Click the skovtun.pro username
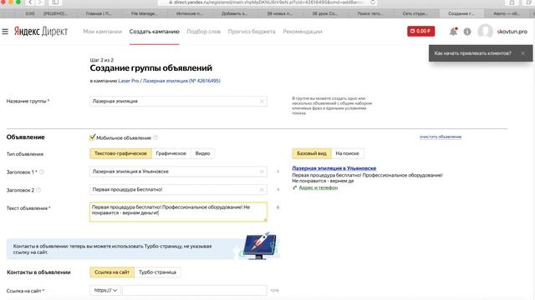Viewport: 535px width, 300px height. 512,32
